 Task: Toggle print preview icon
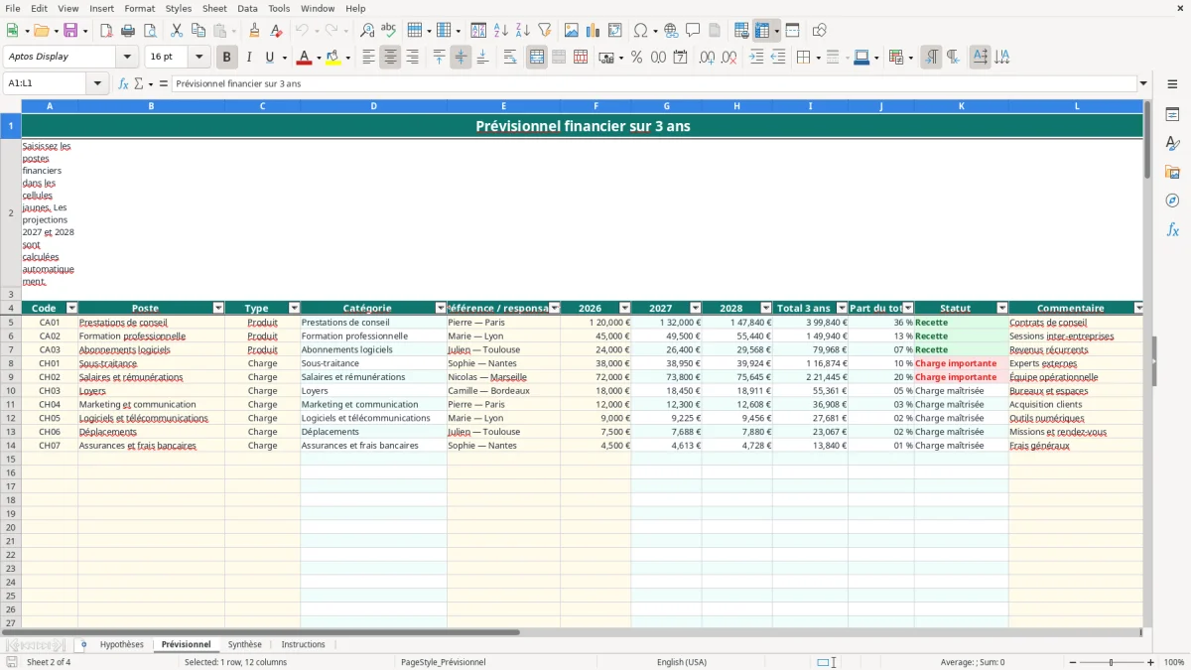click(x=149, y=31)
